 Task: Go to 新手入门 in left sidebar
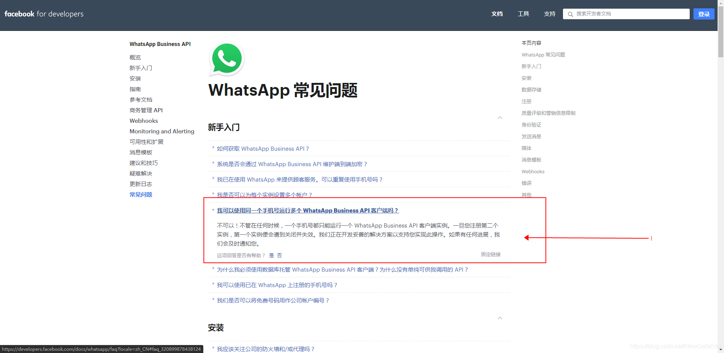(141, 68)
